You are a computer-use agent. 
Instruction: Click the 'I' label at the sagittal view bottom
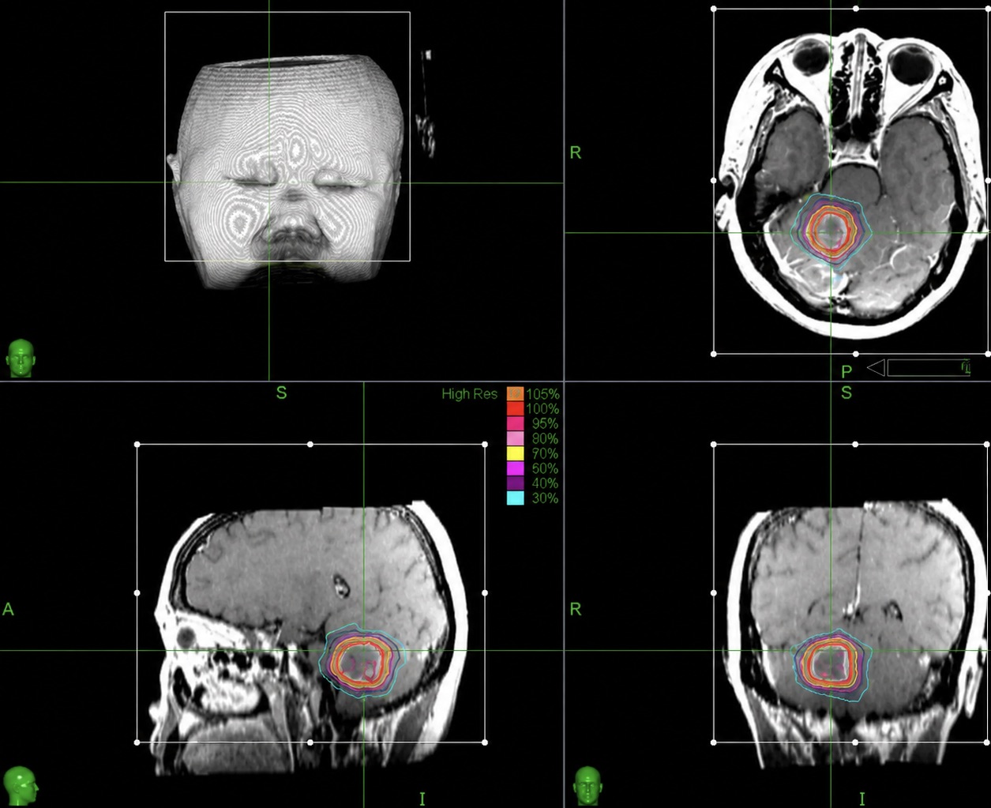[422, 799]
